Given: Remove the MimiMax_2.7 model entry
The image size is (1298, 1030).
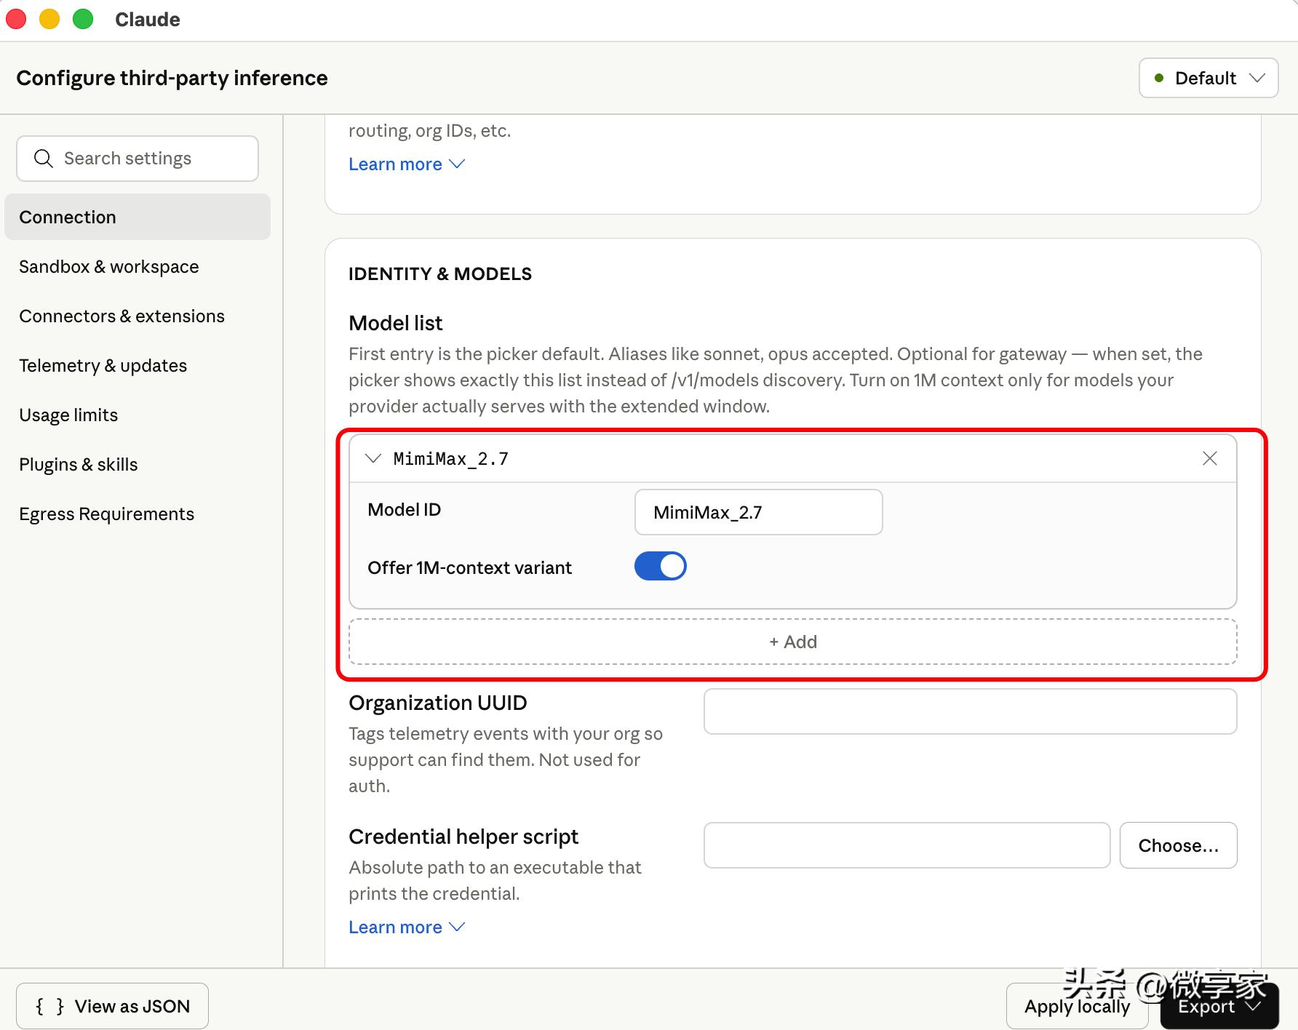Looking at the screenshot, I should tap(1209, 458).
